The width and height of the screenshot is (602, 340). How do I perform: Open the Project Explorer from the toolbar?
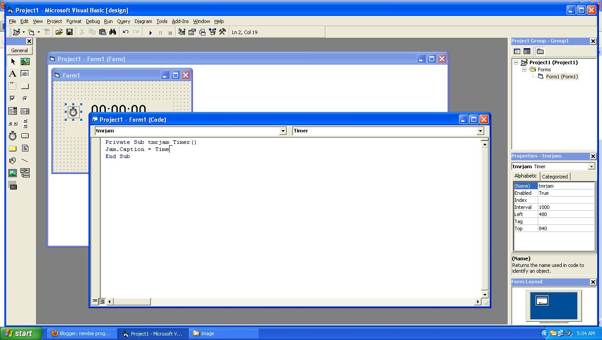coord(182,32)
